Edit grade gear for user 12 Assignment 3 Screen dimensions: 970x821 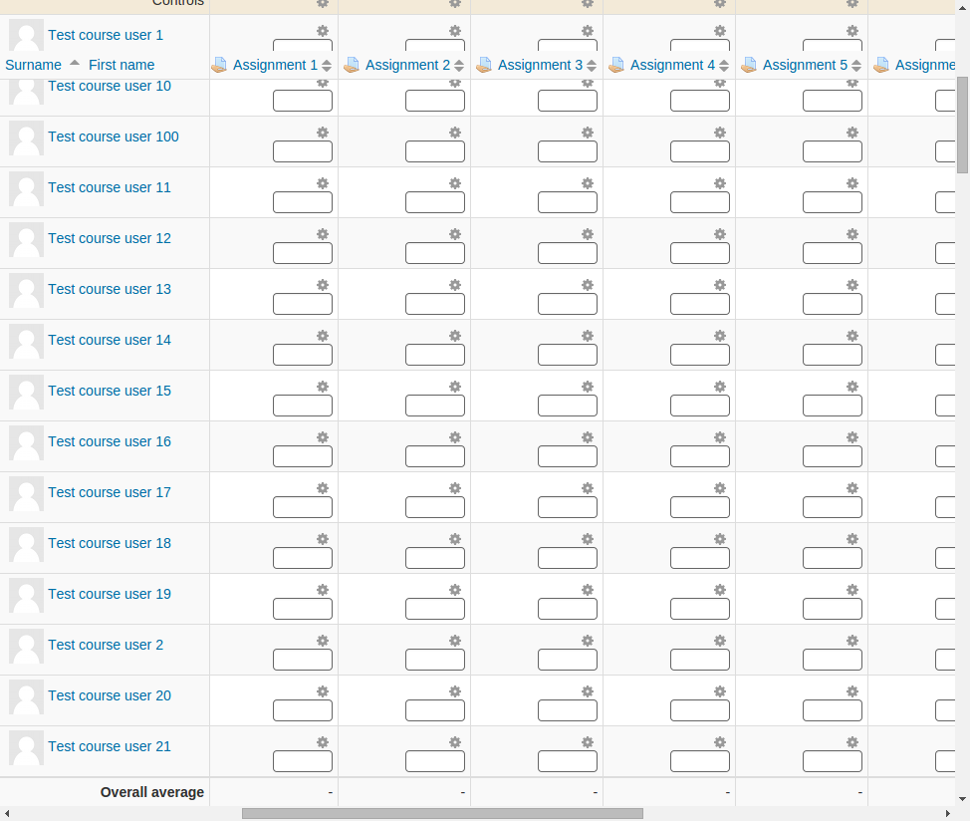click(588, 234)
